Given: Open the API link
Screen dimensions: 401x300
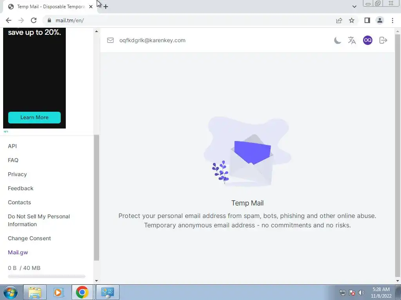Looking at the screenshot, I should click(x=12, y=146).
